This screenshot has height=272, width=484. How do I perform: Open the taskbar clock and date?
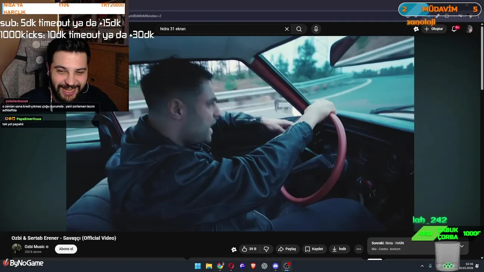click(x=466, y=266)
